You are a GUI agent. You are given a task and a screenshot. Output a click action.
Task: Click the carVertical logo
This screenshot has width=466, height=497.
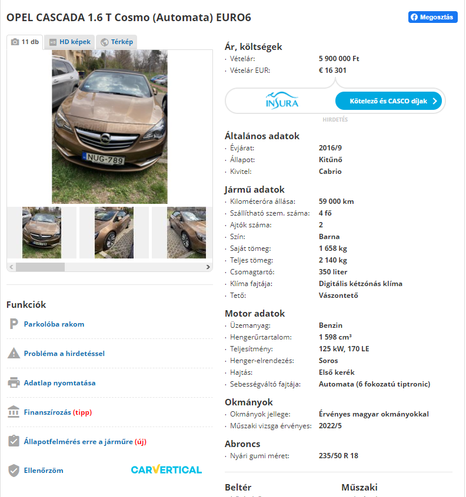[x=167, y=470]
